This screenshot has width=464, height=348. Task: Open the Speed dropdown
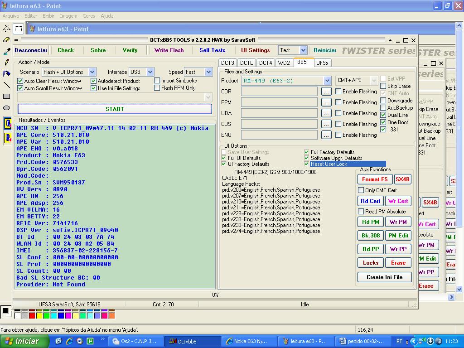coord(208,72)
